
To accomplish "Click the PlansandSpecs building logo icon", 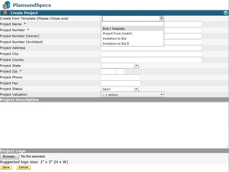I will 7,5.
